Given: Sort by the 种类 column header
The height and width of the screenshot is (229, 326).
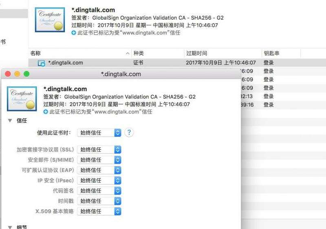Looking at the screenshot, I should pos(158,53).
